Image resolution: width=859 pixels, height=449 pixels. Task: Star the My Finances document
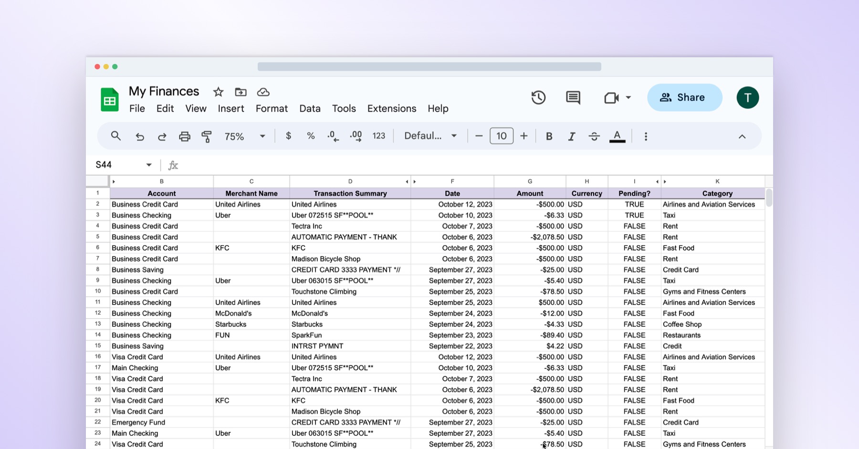point(218,92)
